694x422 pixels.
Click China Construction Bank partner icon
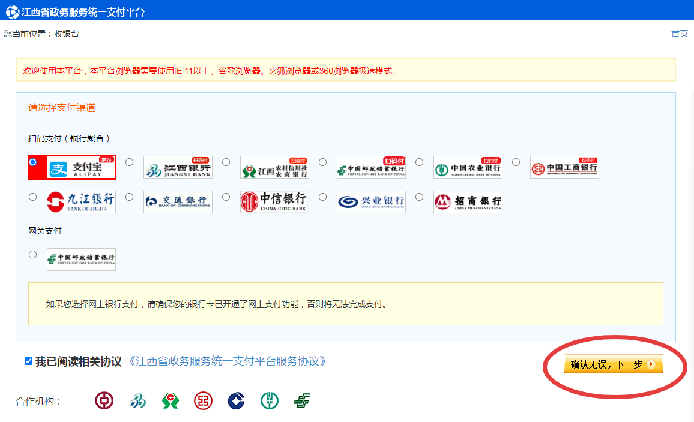(x=236, y=401)
